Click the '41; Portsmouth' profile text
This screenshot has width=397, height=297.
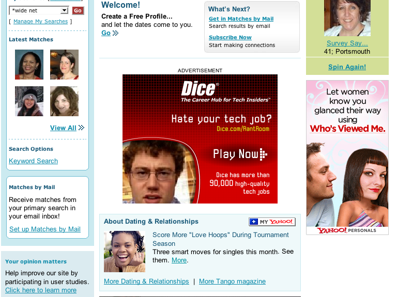point(347,52)
